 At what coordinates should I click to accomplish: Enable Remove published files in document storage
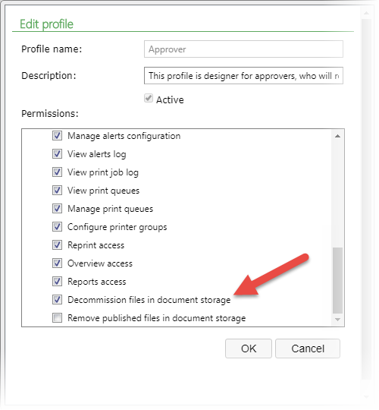(x=57, y=318)
